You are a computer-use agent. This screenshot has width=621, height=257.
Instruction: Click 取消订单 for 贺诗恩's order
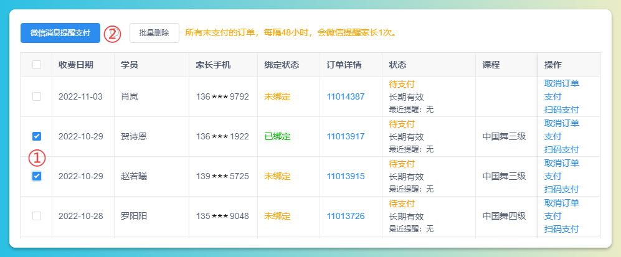pyautogui.click(x=562, y=123)
